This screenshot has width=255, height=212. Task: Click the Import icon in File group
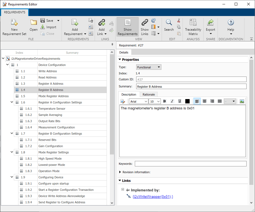pyautogui.click(x=43, y=27)
